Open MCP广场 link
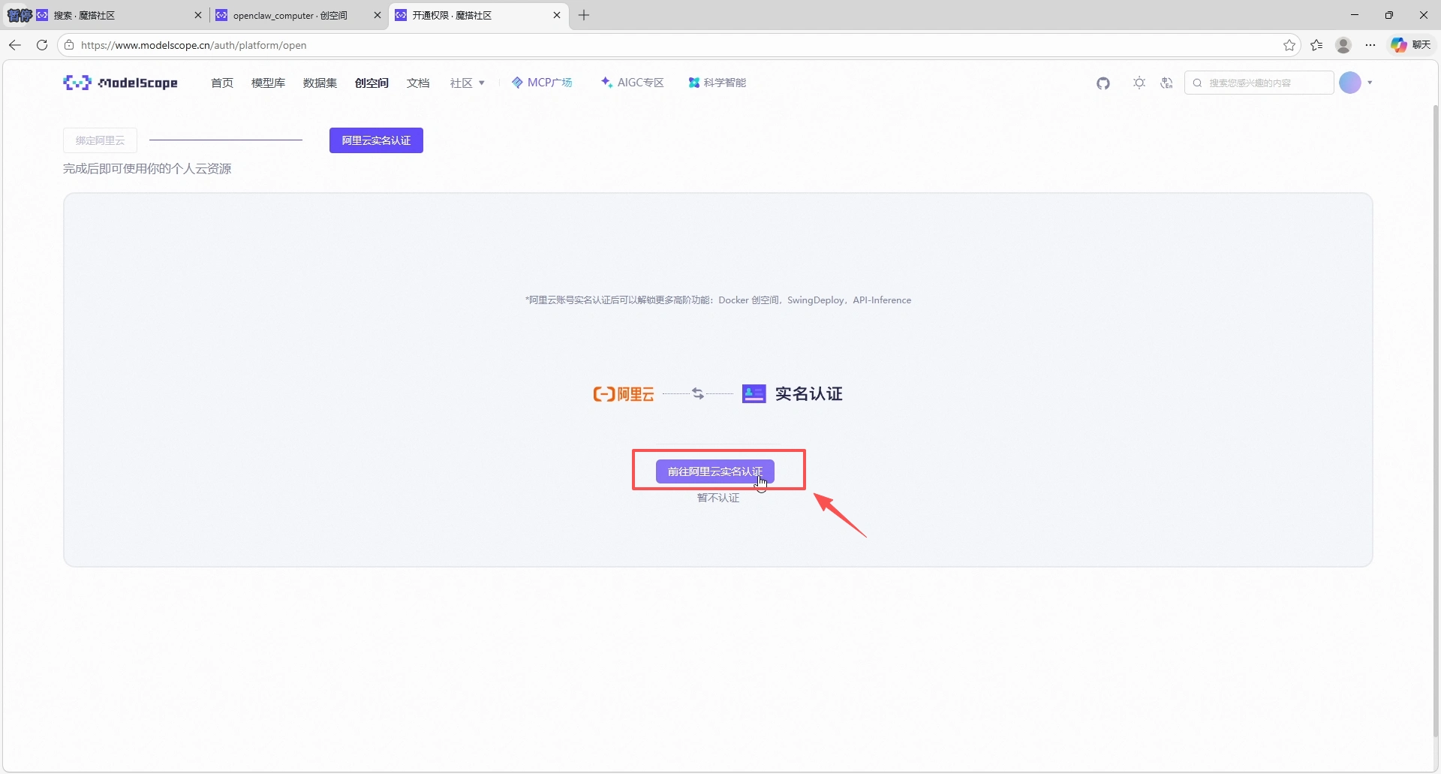 coord(542,83)
